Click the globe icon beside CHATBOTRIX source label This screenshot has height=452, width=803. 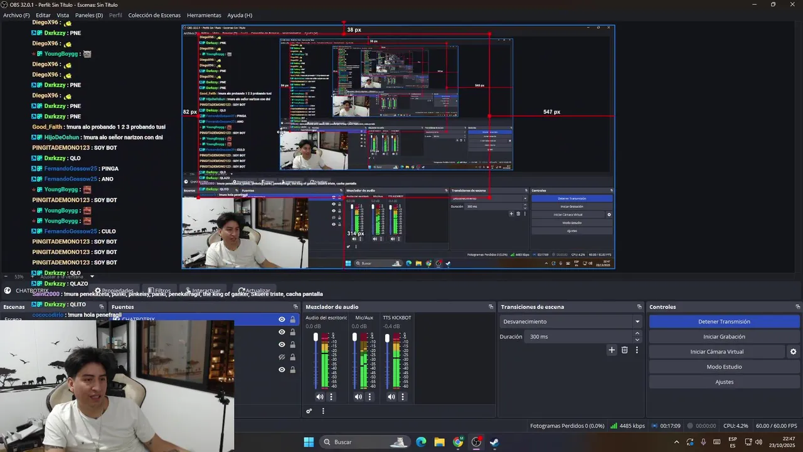coord(8,291)
